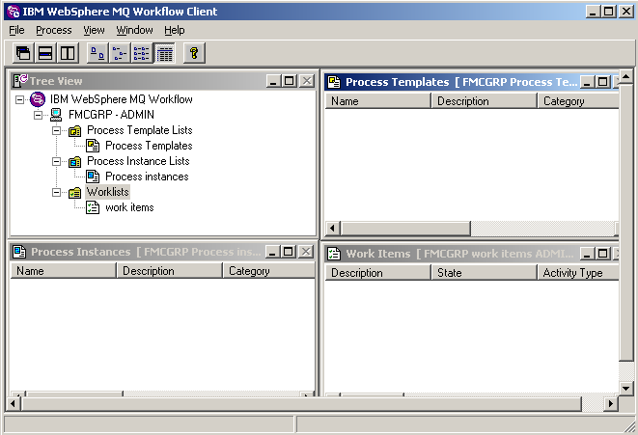The width and height of the screenshot is (638, 435).
Task: Open the View menu
Action: click(x=94, y=30)
